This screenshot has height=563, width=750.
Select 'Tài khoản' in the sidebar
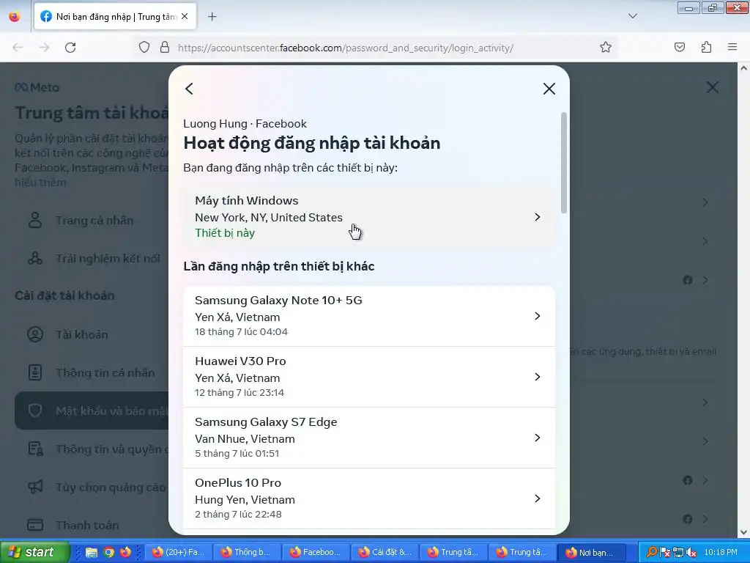click(x=92, y=334)
